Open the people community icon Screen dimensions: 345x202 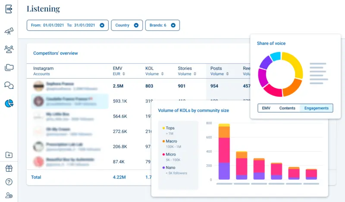coord(9,49)
